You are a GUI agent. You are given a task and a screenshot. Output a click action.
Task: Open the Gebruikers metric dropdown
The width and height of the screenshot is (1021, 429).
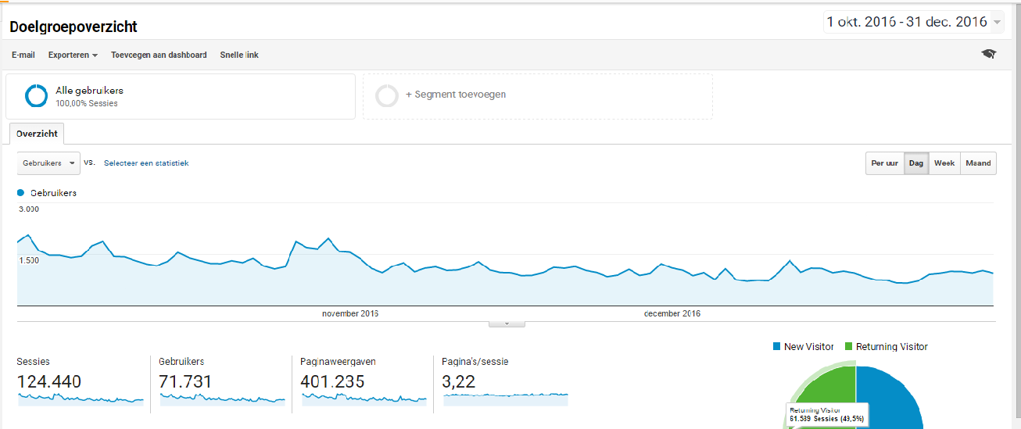(x=48, y=163)
